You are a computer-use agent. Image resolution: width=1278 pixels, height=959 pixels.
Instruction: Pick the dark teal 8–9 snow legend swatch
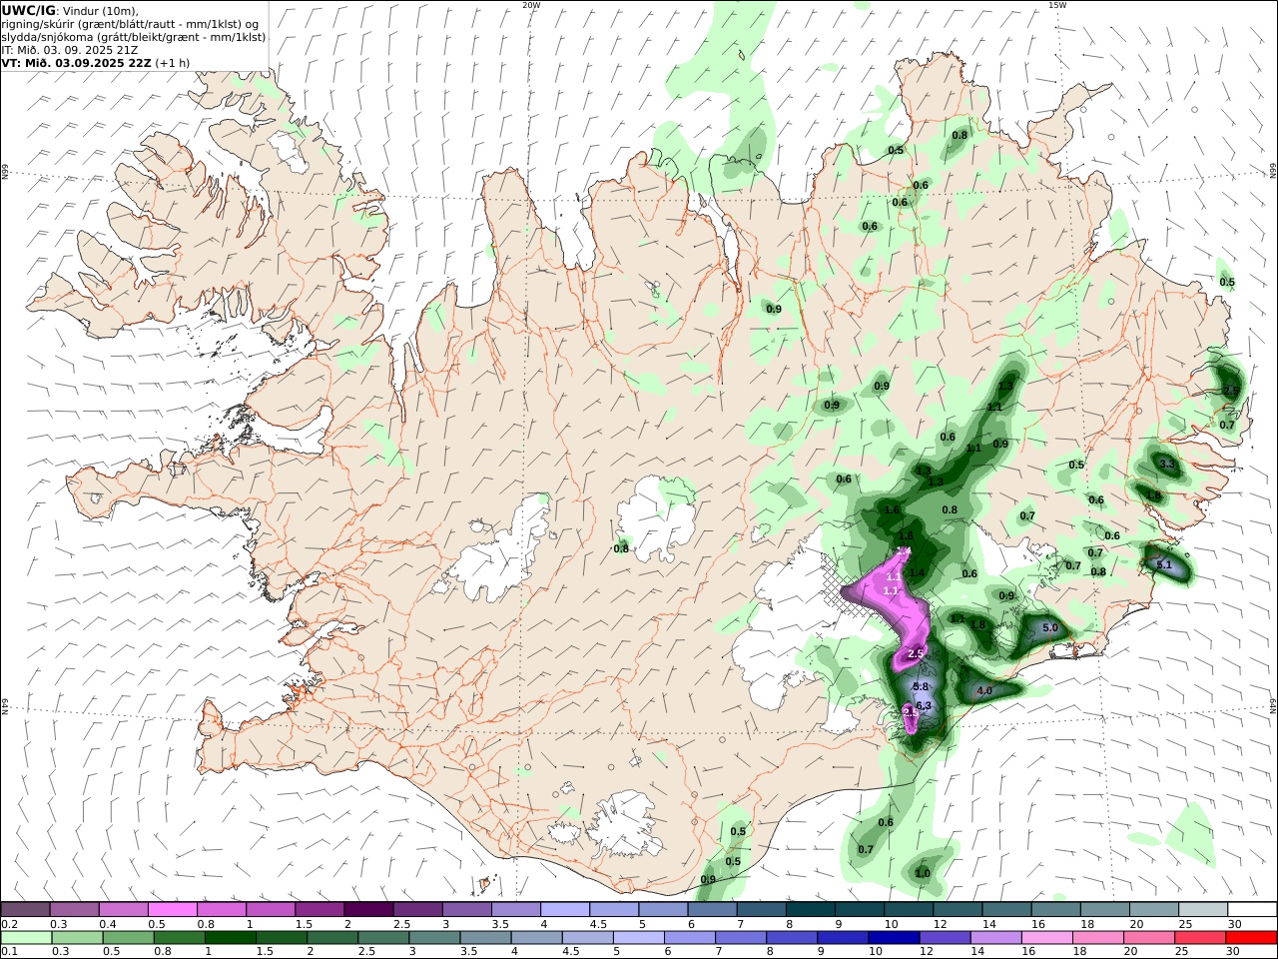coord(811,909)
